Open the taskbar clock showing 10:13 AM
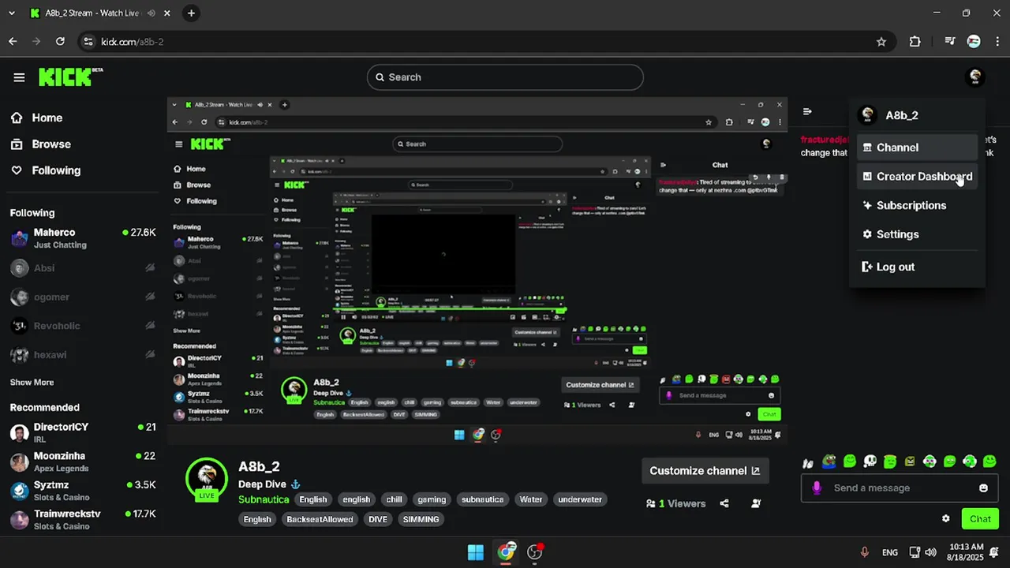The height and width of the screenshot is (568, 1010). point(967,552)
